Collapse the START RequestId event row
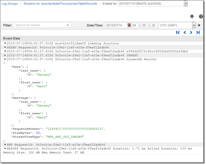This screenshot has width=206, height=165. point(5,47)
